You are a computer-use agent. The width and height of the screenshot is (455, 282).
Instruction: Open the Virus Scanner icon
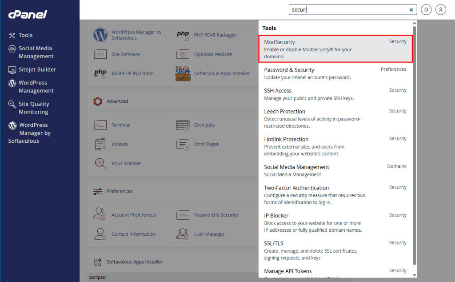[100, 163]
